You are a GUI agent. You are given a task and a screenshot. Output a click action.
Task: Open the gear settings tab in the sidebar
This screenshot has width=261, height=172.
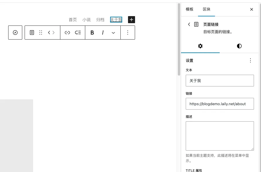[200, 46]
